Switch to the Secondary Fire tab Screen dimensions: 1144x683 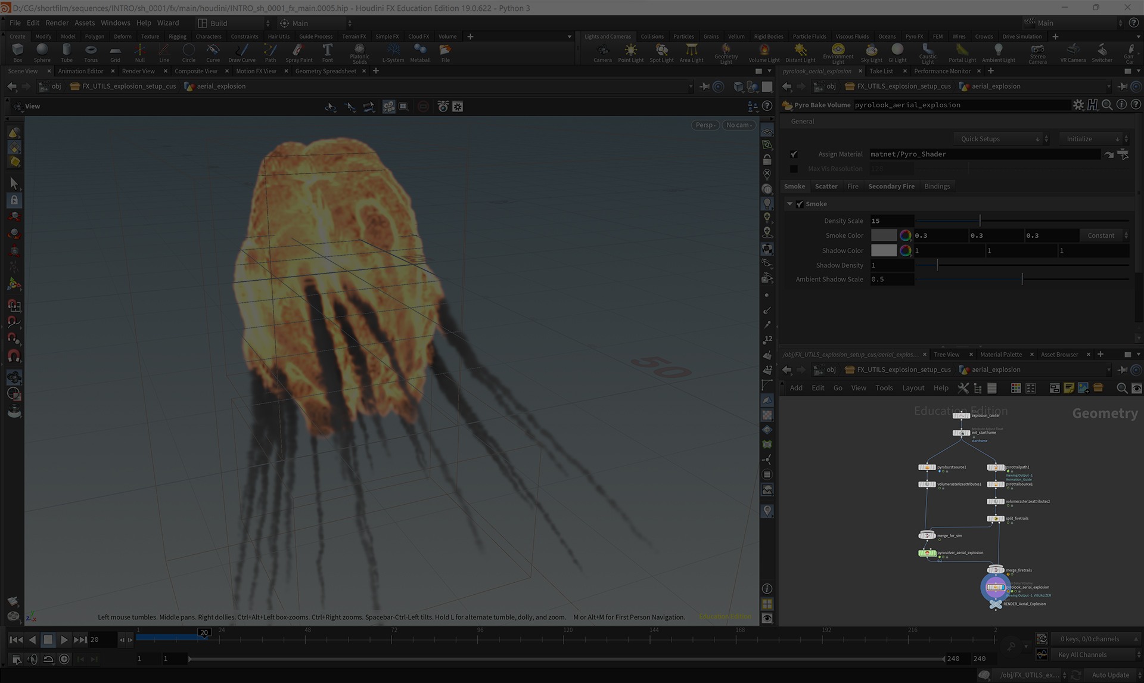click(x=891, y=187)
